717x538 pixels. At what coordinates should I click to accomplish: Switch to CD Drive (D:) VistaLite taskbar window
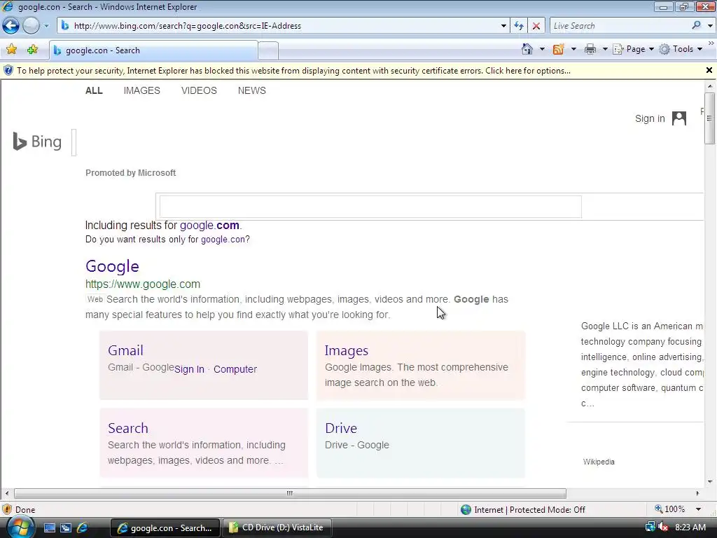(x=277, y=527)
